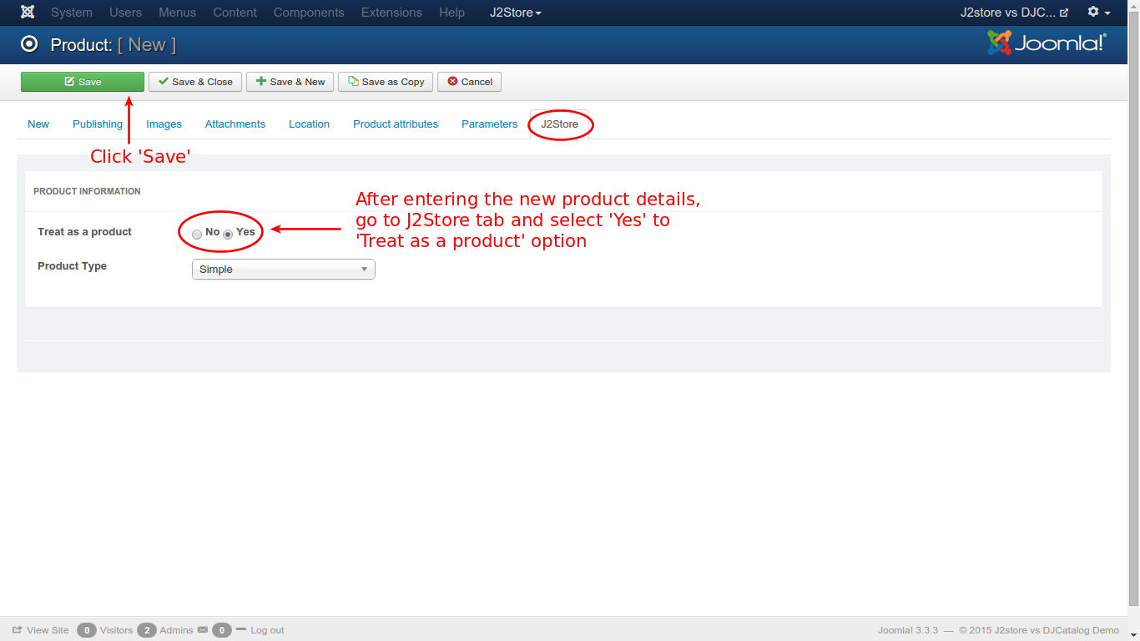Click the circular icon beside the Product title
1140x641 pixels.
click(x=29, y=44)
